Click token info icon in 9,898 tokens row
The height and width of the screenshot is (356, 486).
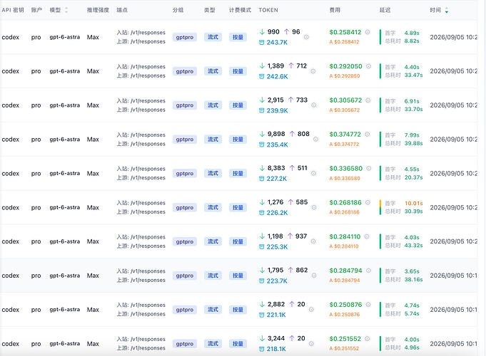point(315,139)
